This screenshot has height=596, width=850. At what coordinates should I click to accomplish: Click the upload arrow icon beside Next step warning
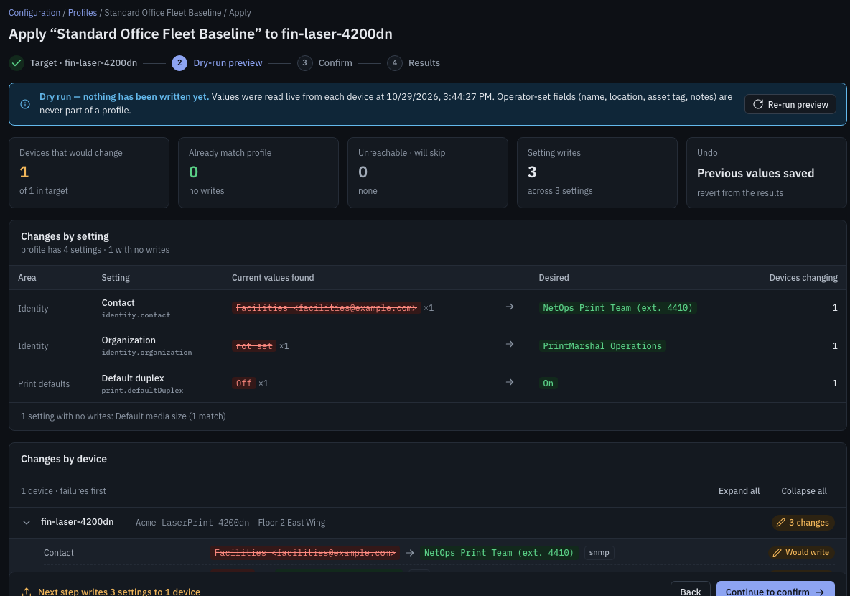point(26,592)
